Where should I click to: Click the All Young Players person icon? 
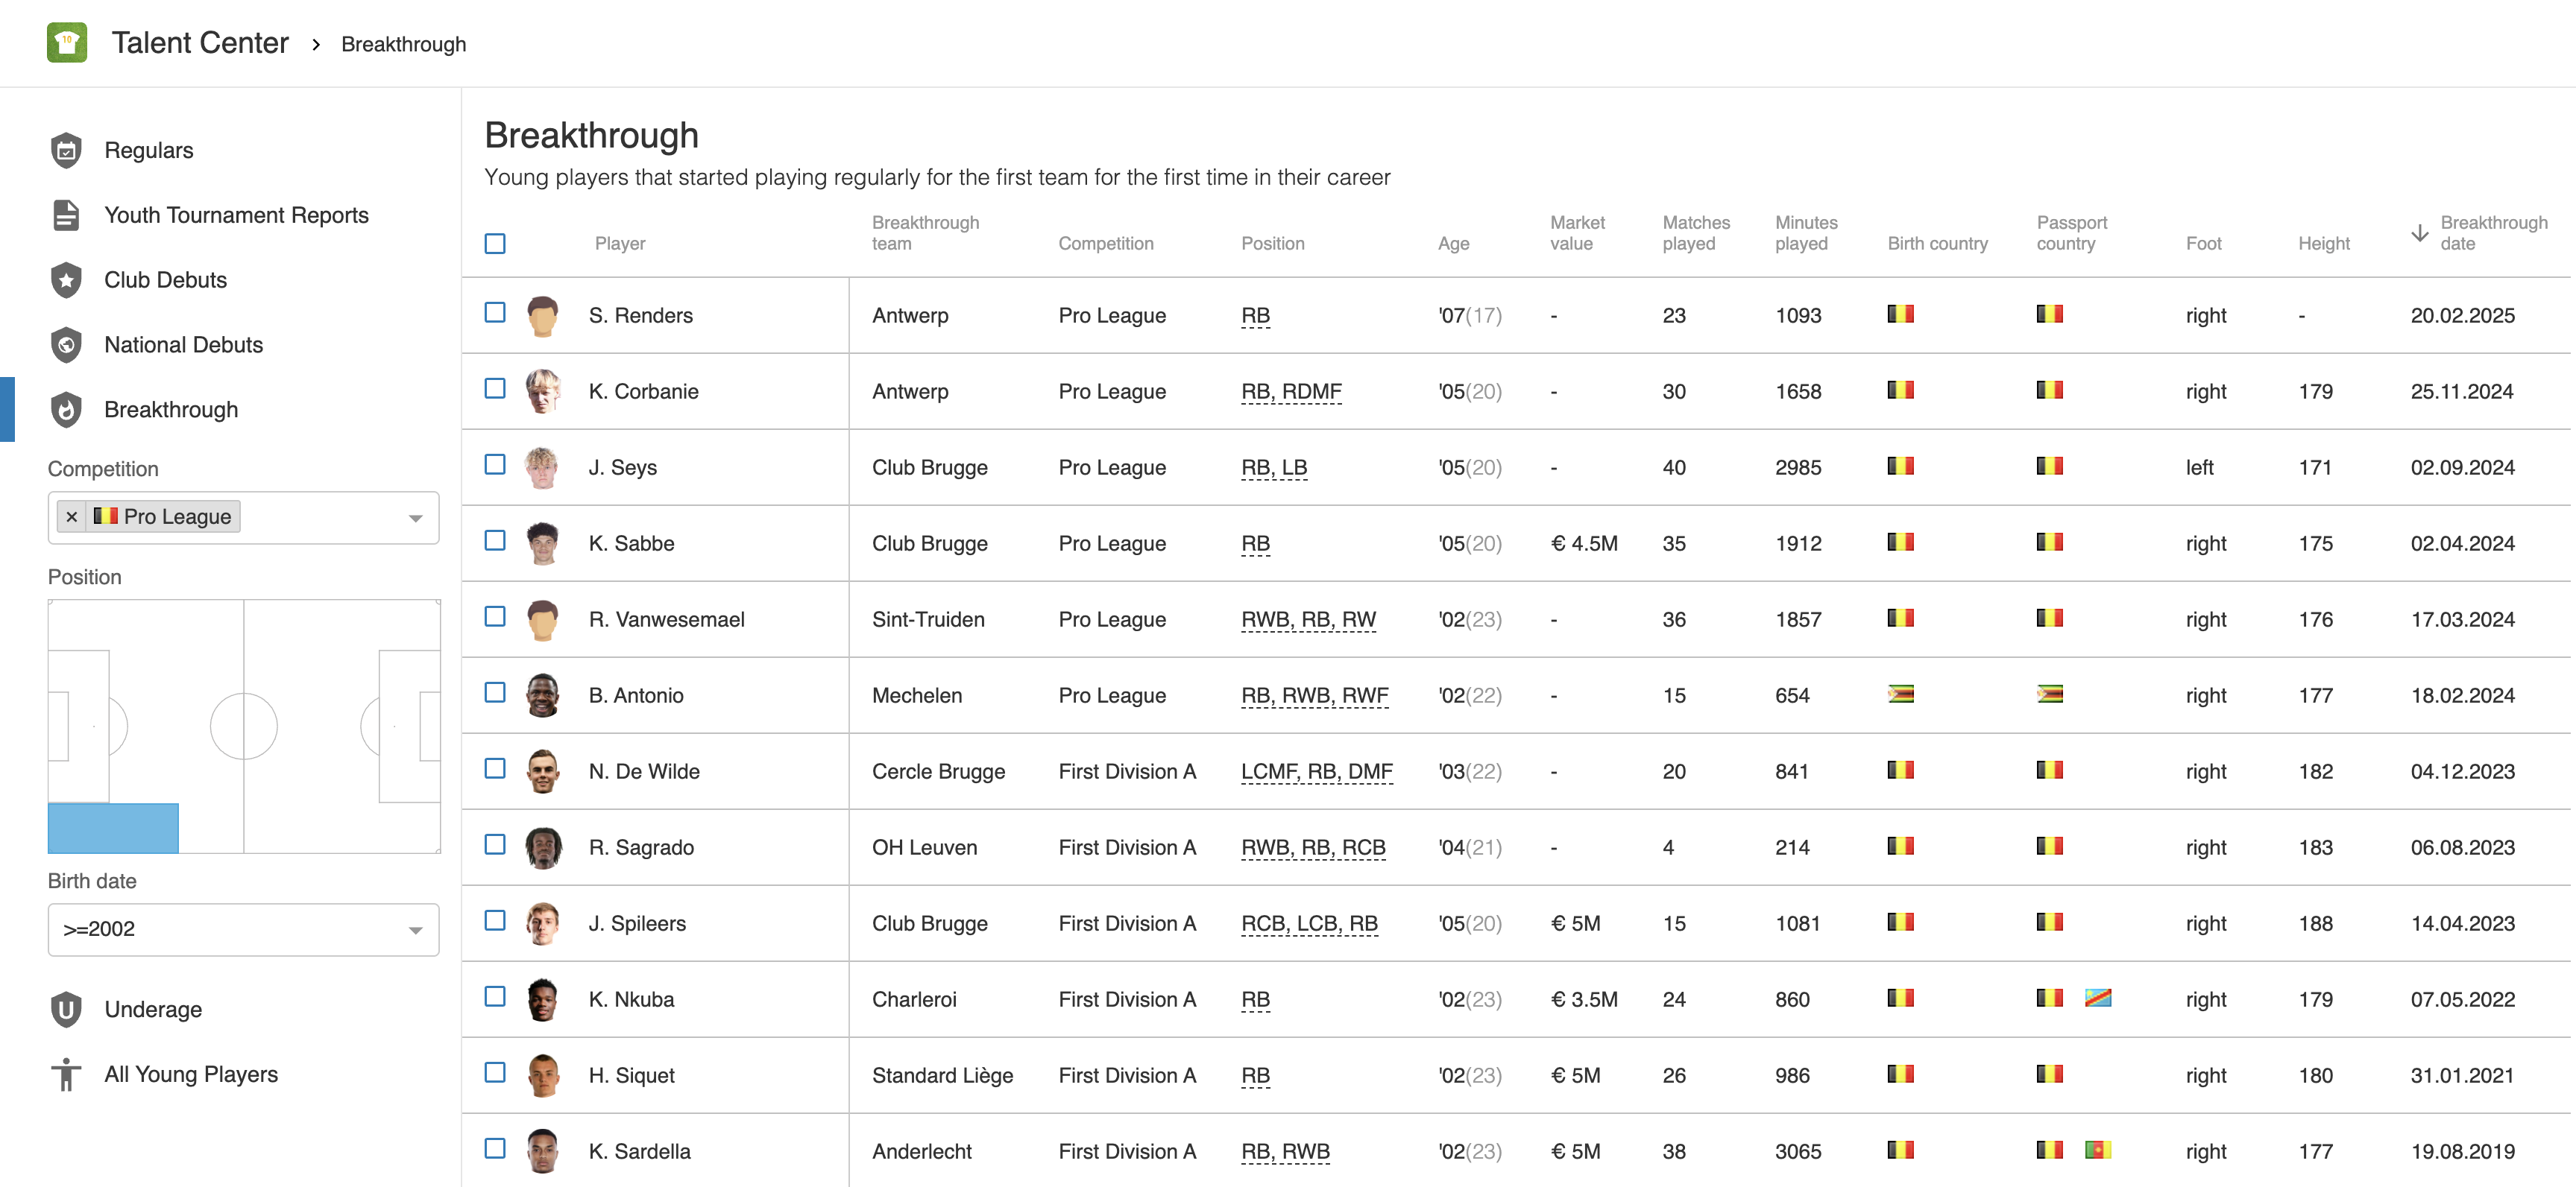(x=66, y=1074)
